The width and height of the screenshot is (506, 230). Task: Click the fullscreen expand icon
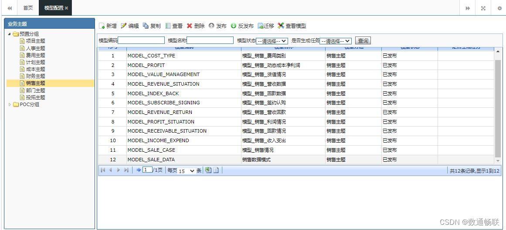[x=483, y=8]
